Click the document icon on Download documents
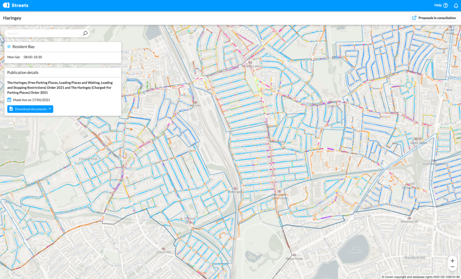 point(11,109)
